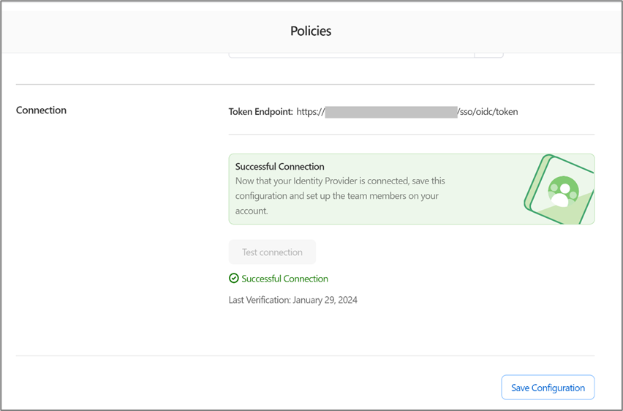Click the green Successful Connection status text
623x411 pixels.
point(284,279)
